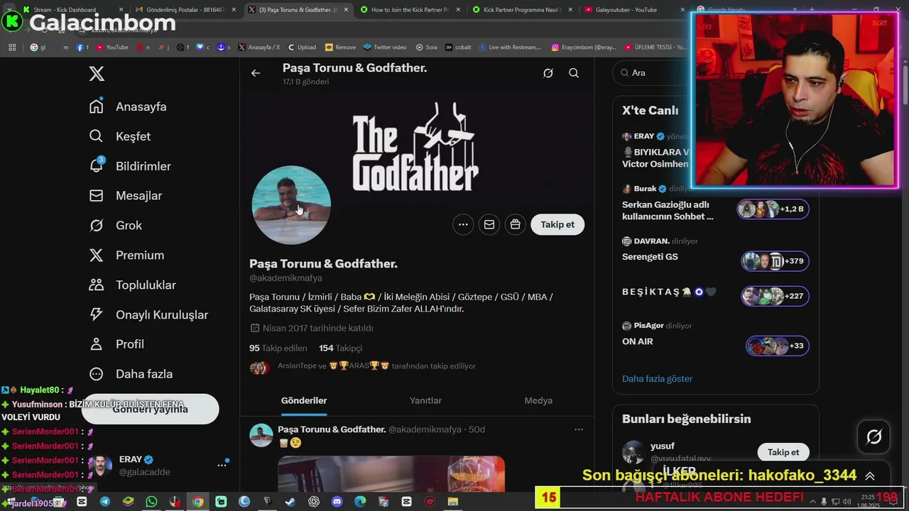Screen dimensions: 909x511
Task: Go back with the arrow icon
Action: click(x=256, y=72)
